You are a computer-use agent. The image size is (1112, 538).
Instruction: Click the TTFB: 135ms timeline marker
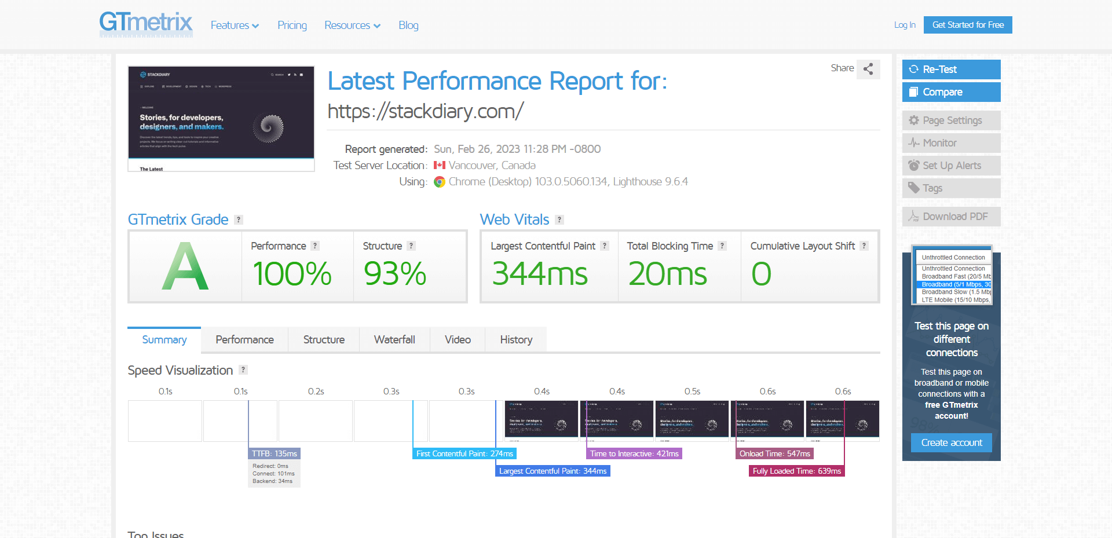point(275,453)
